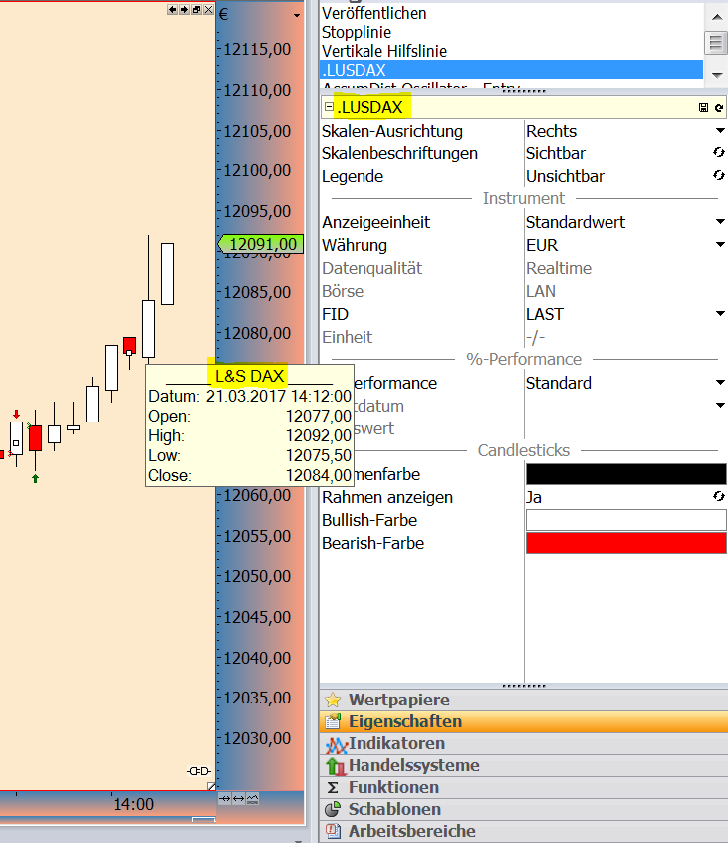Click the Euro currency symbol on the scale
This screenshot has height=843, width=728.
[223, 15]
